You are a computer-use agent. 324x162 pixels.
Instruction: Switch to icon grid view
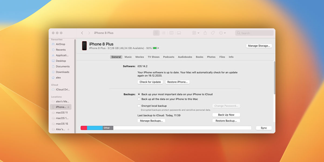[x=156, y=33]
